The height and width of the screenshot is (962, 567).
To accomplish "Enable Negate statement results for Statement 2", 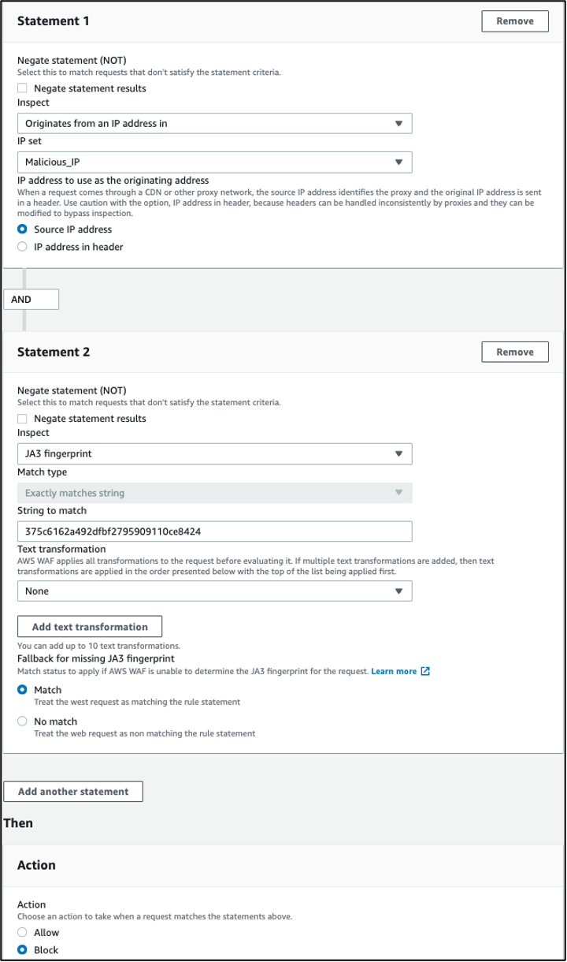I will [x=22, y=418].
